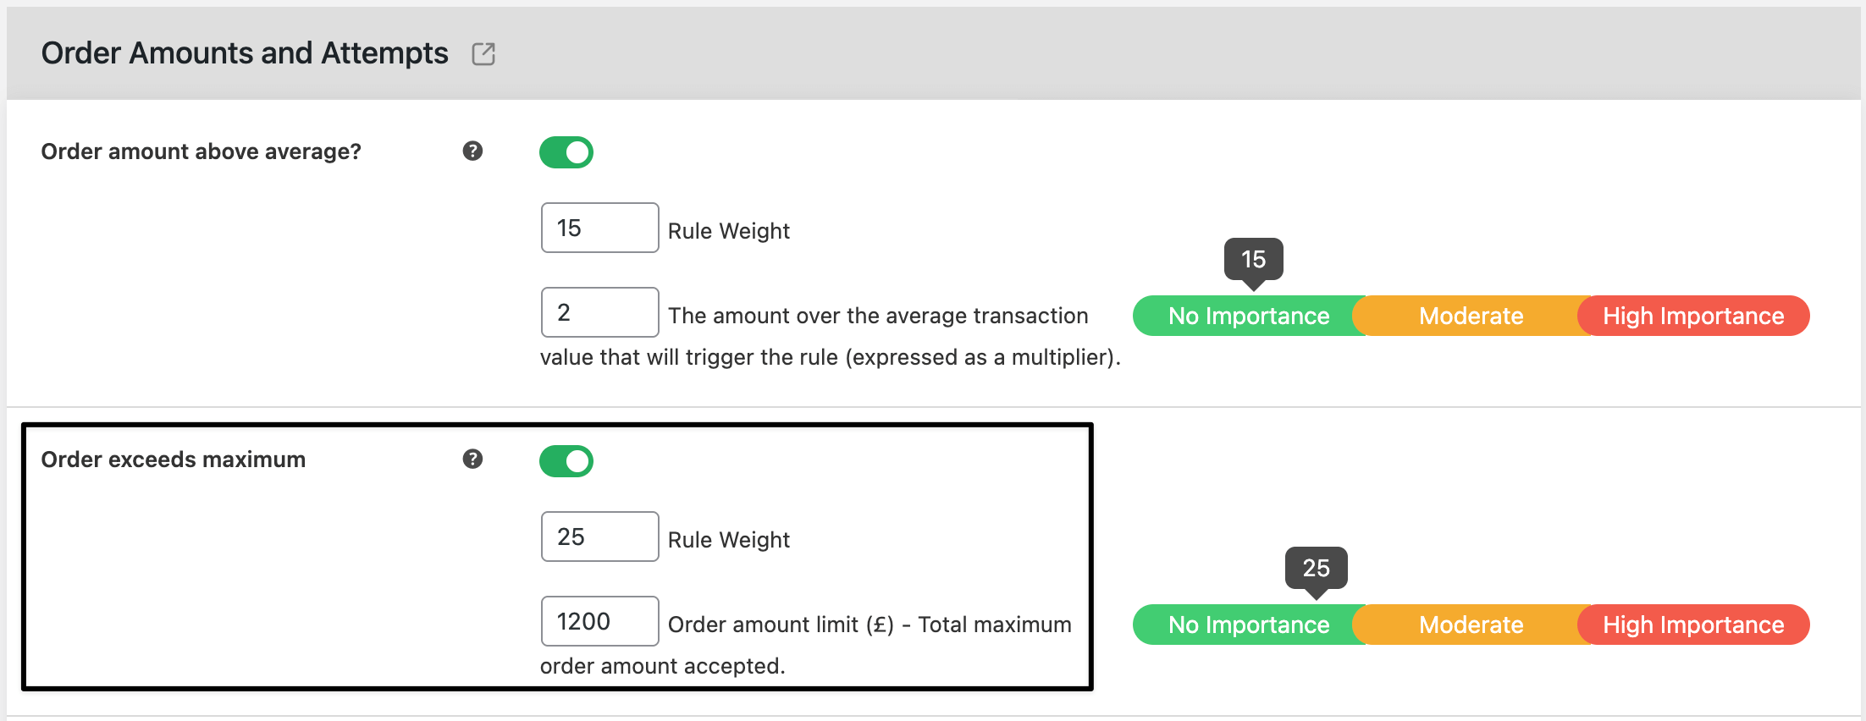Select High Importance on the exceeds-maximum slider
Screen dimensions: 1866x721
1693,625
